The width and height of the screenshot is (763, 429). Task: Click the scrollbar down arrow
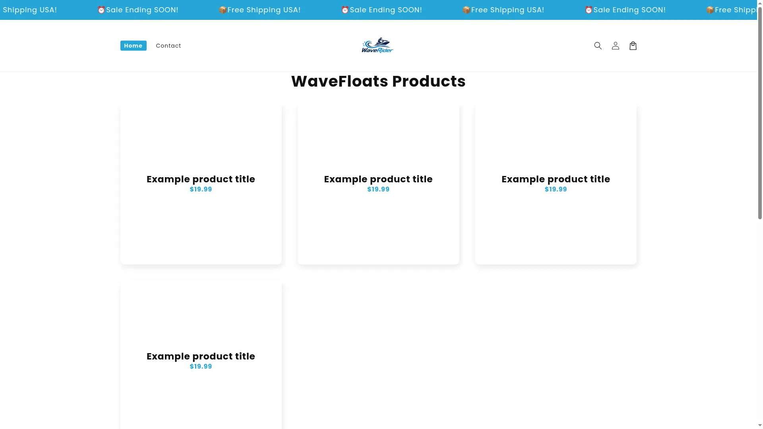760,425
